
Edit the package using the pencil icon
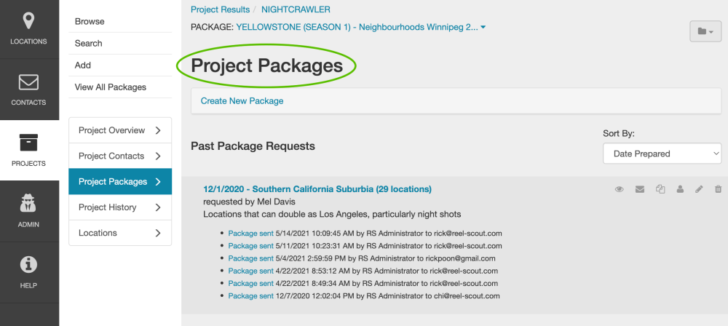click(700, 189)
